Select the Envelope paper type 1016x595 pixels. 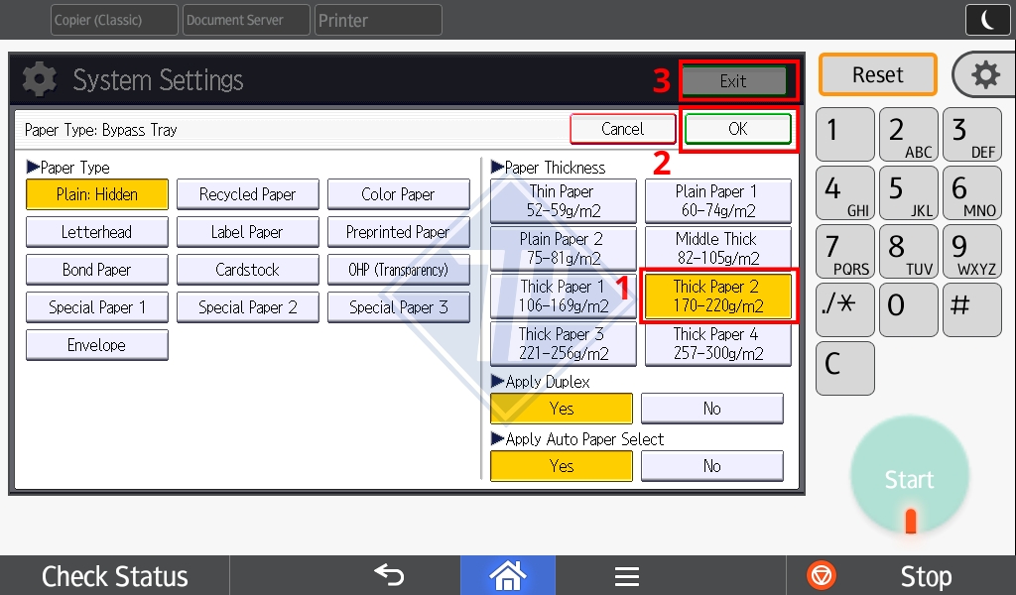pyautogui.click(x=97, y=345)
